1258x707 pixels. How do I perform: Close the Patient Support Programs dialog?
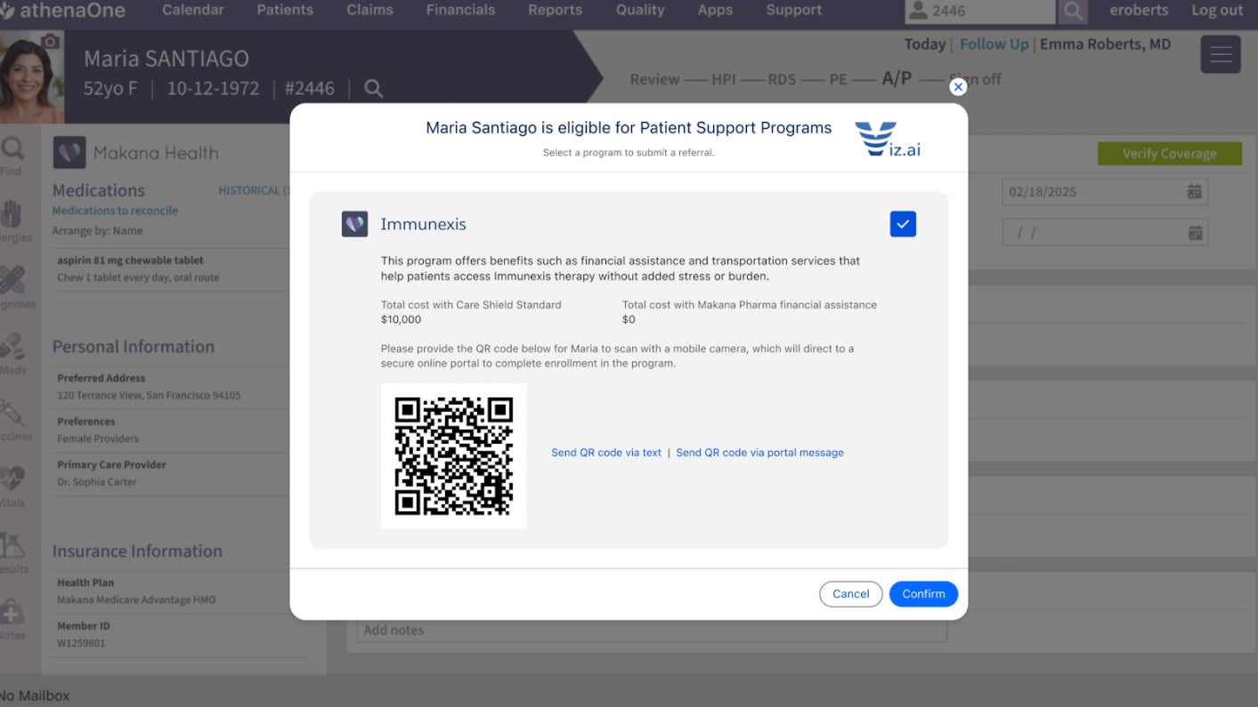pyautogui.click(x=958, y=87)
